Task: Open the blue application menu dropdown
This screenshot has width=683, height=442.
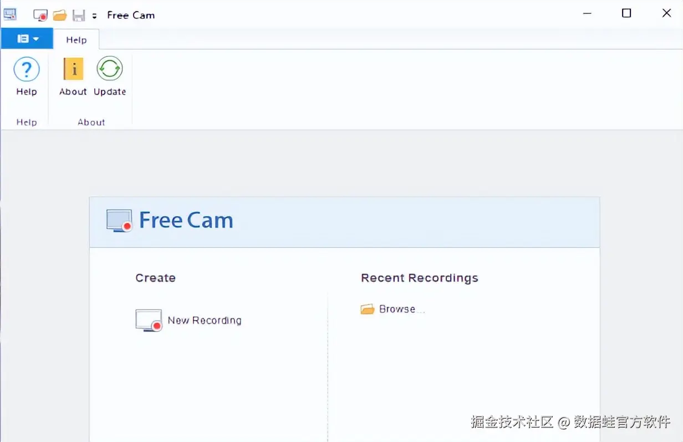Action: point(27,39)
